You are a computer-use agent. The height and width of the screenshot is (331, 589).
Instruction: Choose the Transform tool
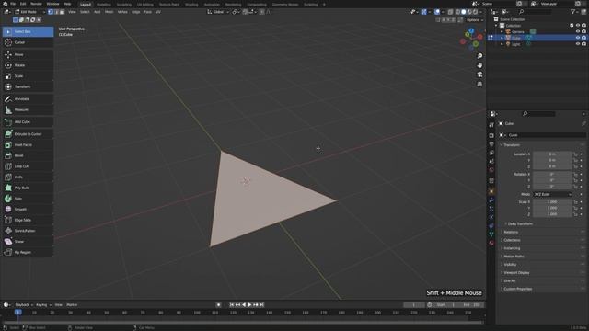point(28,86)
